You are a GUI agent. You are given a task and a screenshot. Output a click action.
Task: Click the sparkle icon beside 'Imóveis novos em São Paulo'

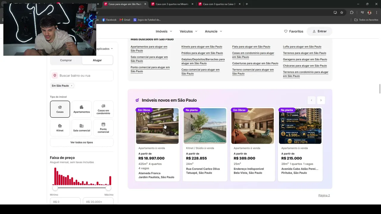pos(137,100)
